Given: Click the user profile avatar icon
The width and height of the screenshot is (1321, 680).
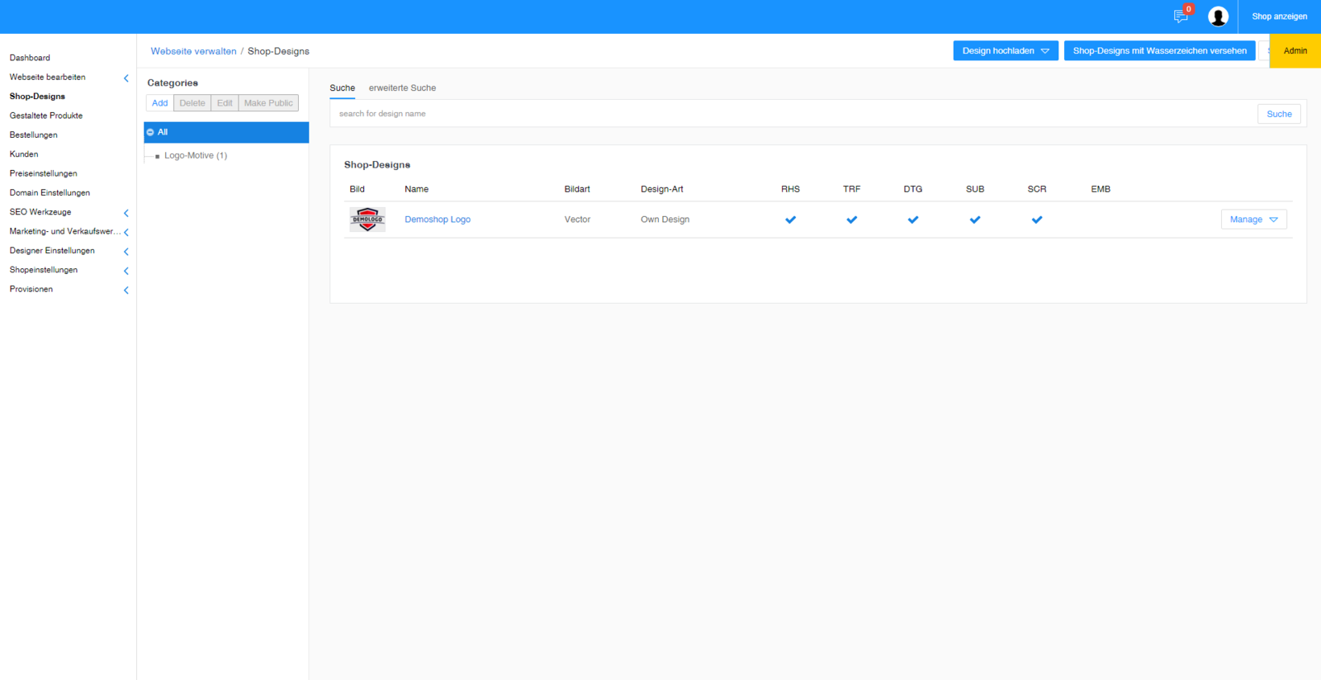Looking at the screenshot, I should [x=1218, y=17].
